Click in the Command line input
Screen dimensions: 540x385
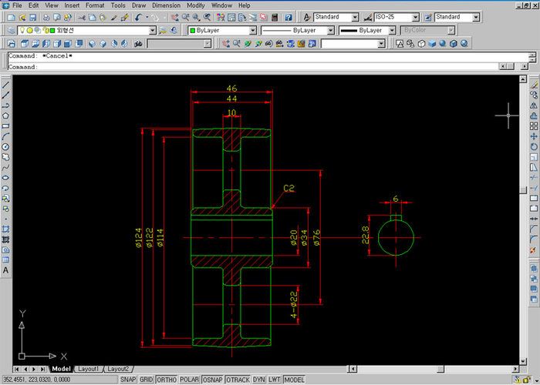pyautogui.click(x=253, y=67)
